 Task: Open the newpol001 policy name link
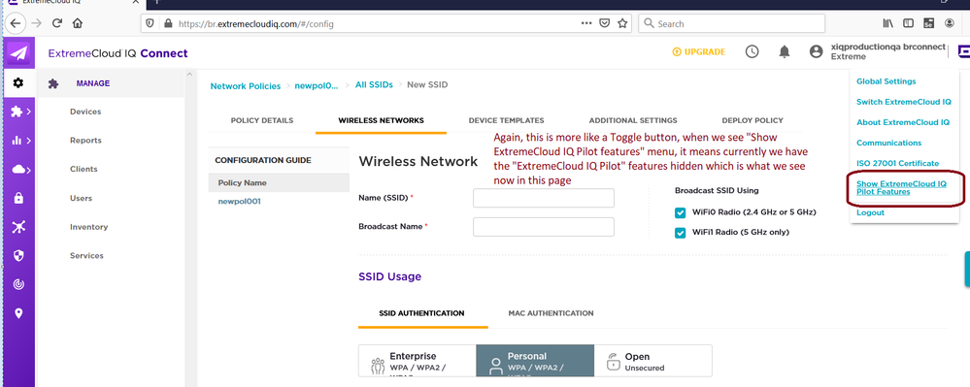[240, 202]
